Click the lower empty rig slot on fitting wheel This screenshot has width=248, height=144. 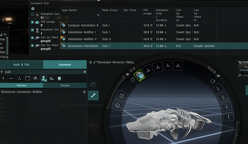tap(118, 105)
